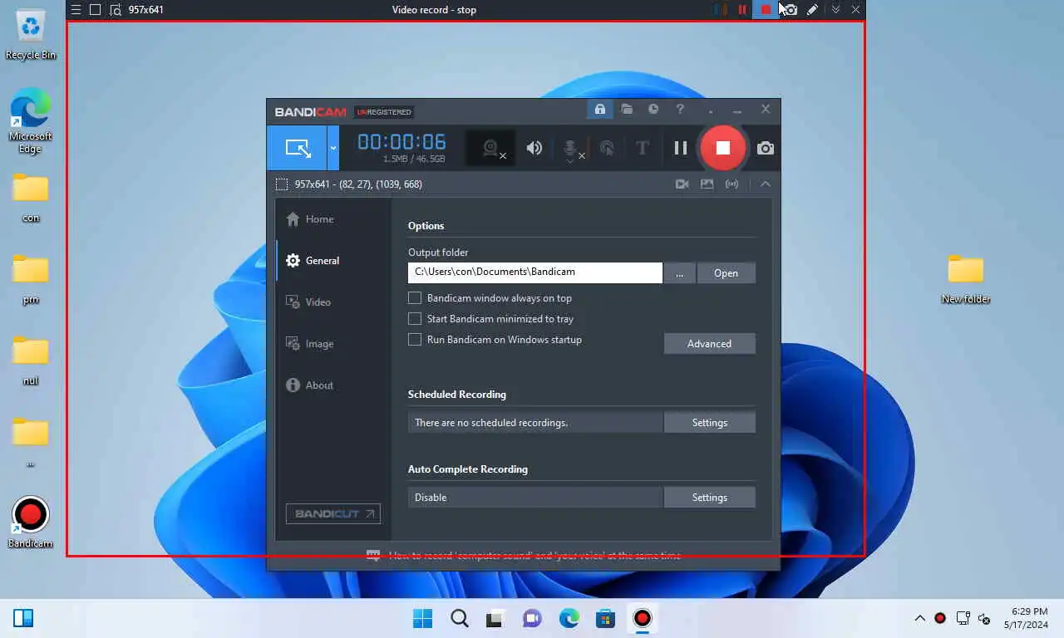Collapse the Bandicam panel with chevron up
The width and height of the screenshot is (1064, 638).
pos(766,184)
